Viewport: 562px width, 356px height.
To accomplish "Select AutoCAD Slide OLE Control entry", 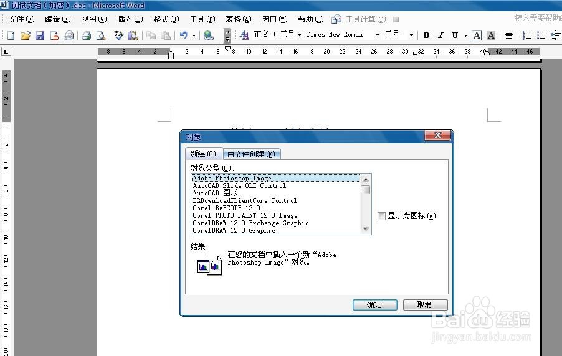I will point(275,185).
